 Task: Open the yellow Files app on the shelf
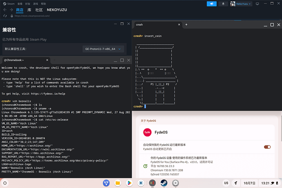(x=118, y=183)
